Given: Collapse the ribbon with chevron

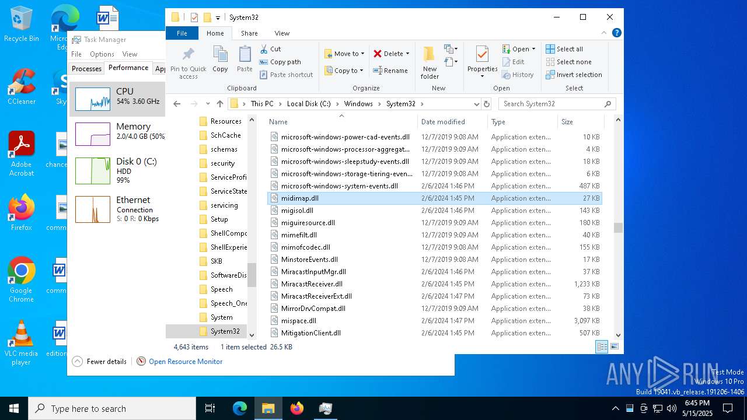Looking at the screenshot, I should (x=604, y=33).
